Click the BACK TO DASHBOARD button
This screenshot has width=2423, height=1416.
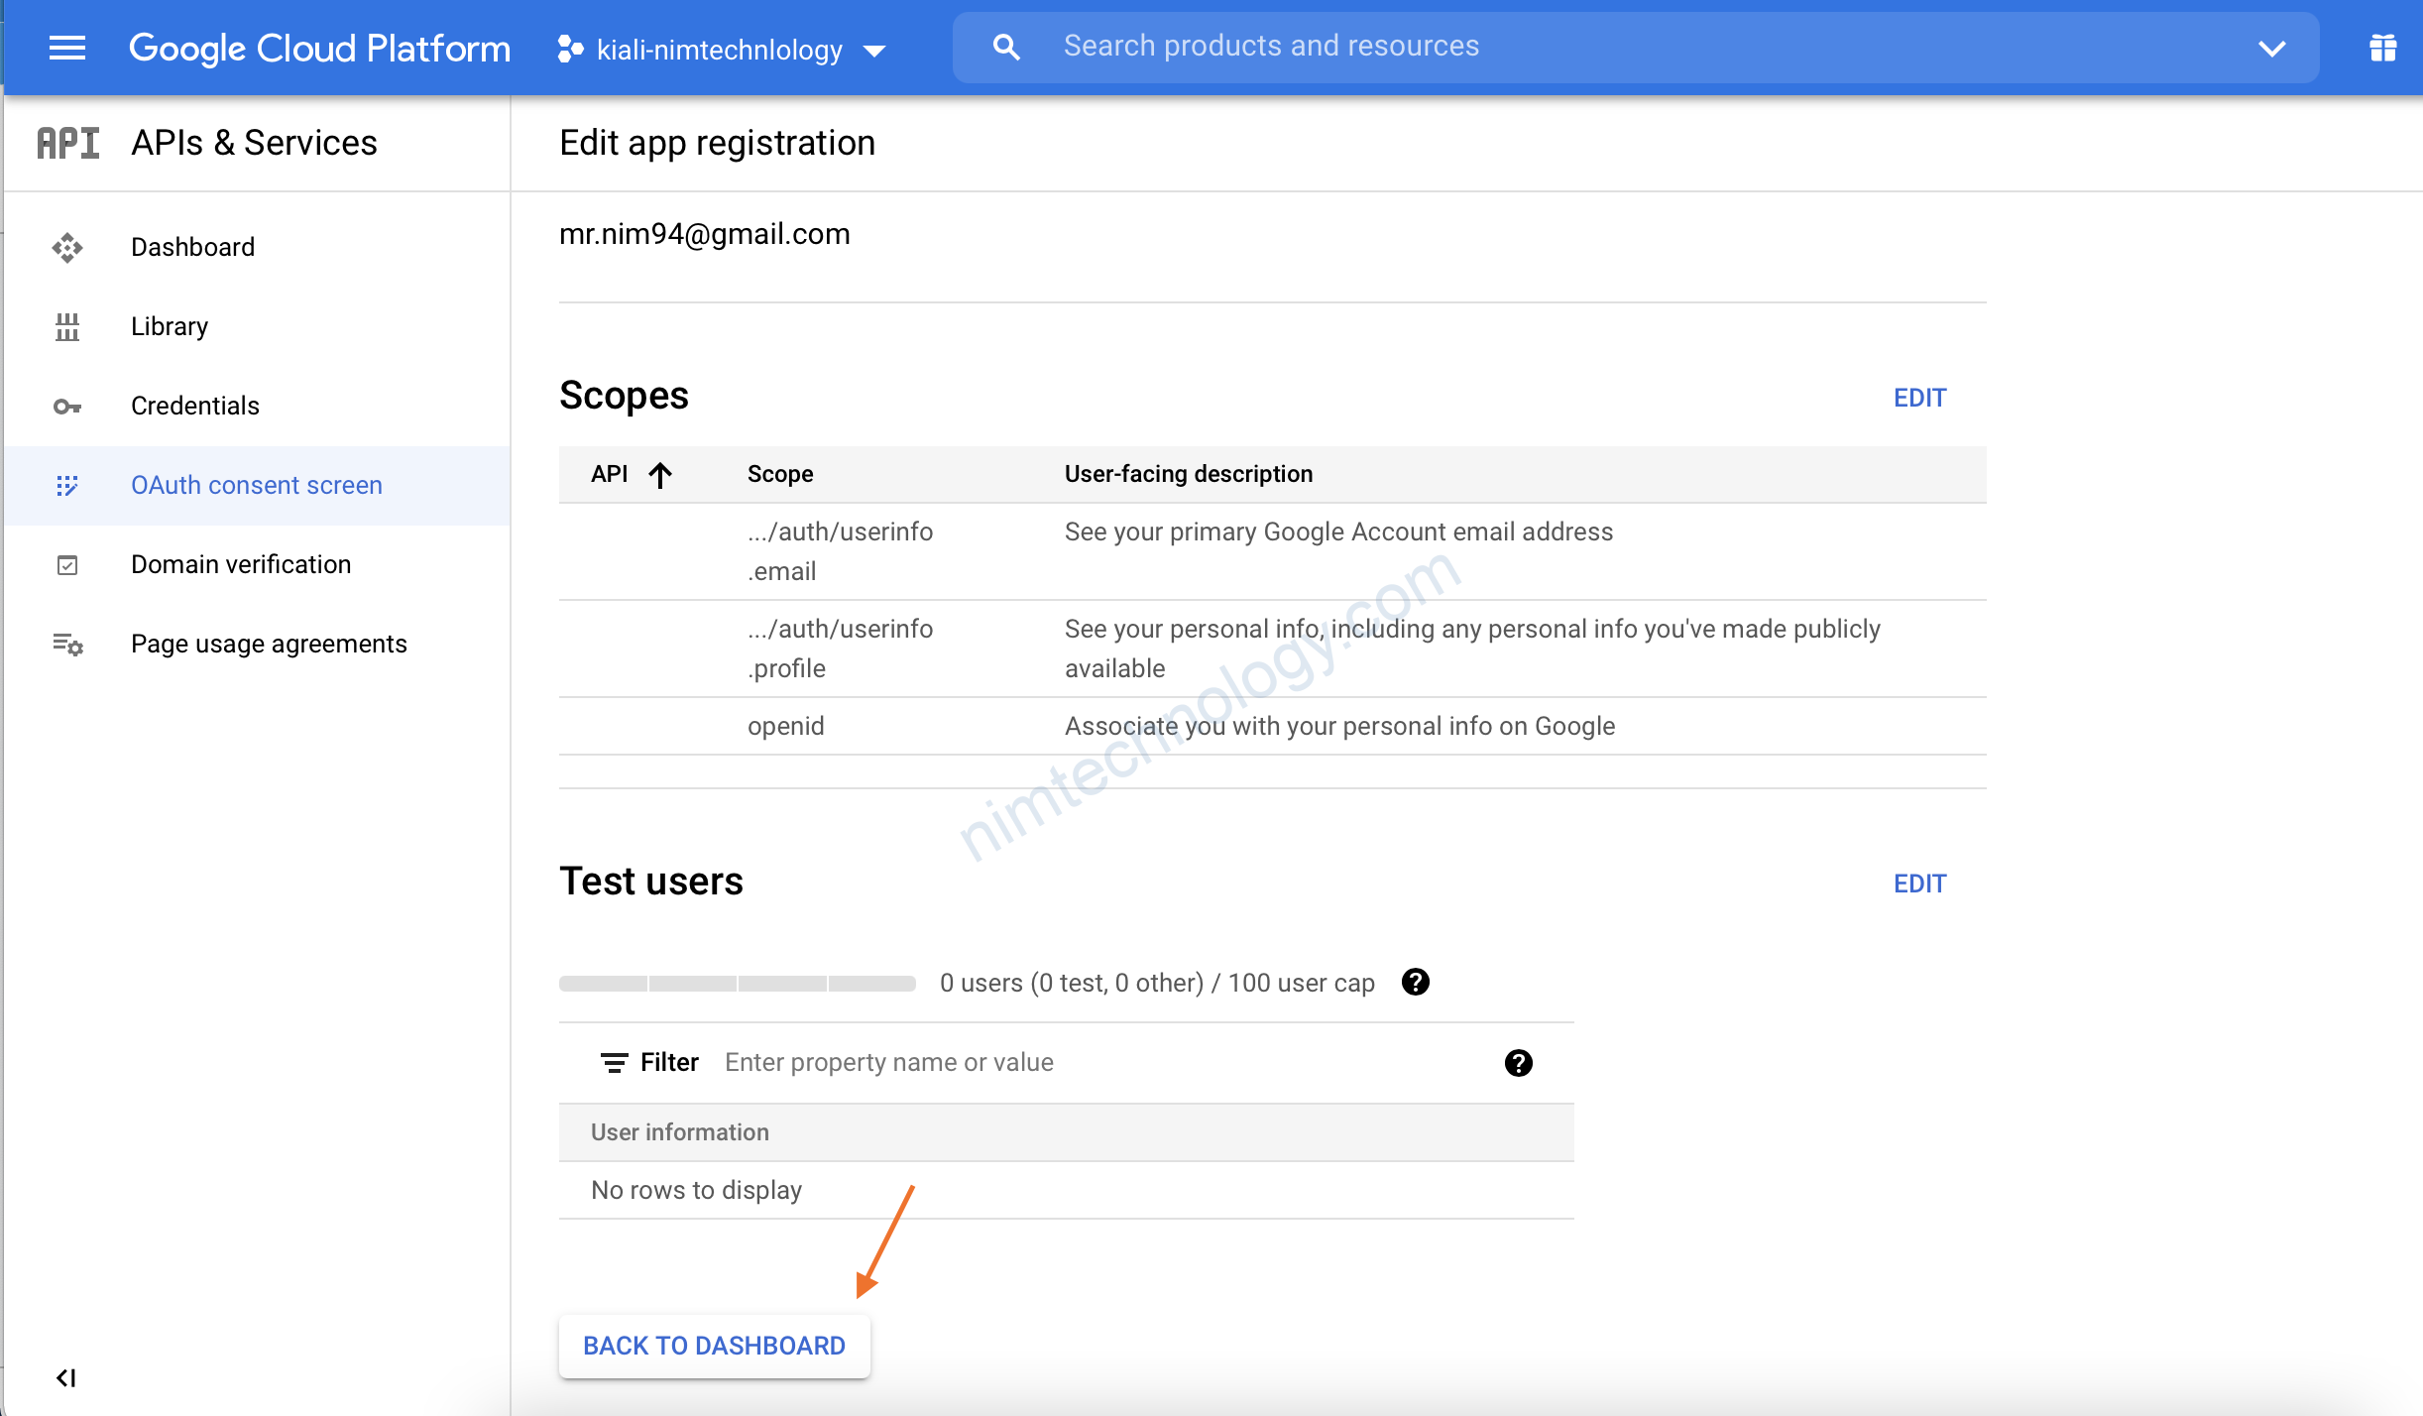714,1346
